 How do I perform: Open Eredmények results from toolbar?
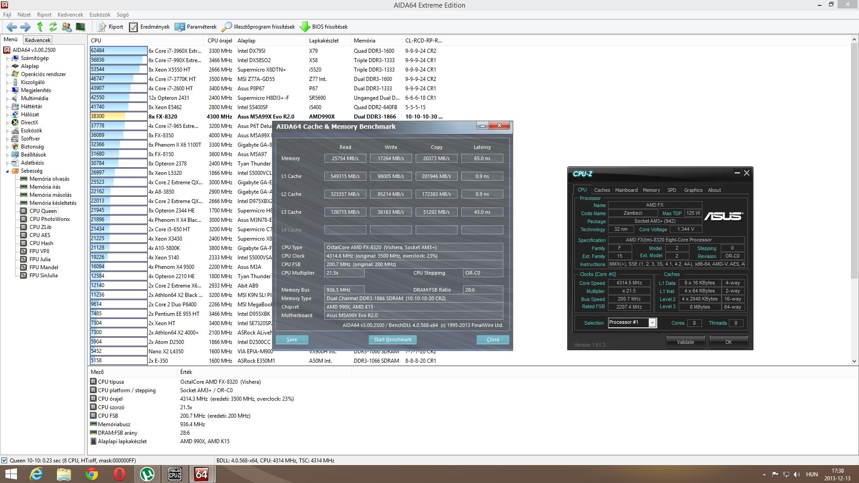point(149,27)
